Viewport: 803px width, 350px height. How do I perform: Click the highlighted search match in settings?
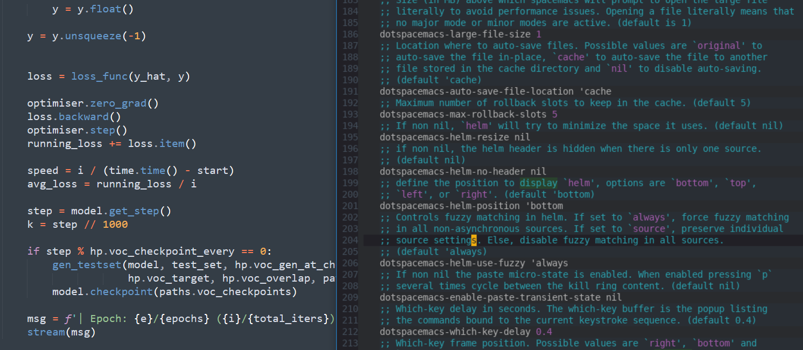tap(474, 240)
